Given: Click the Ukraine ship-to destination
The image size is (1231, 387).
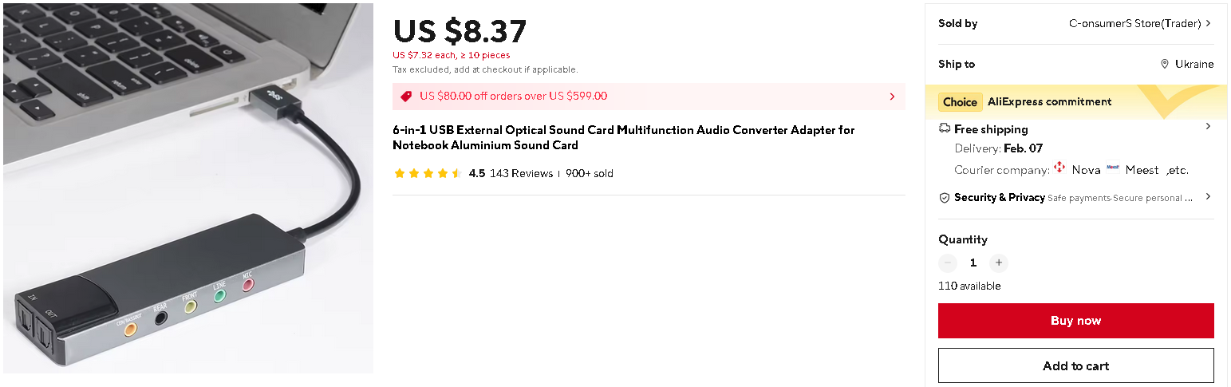Looking at the screenshot, I should tap(1194, 64).
